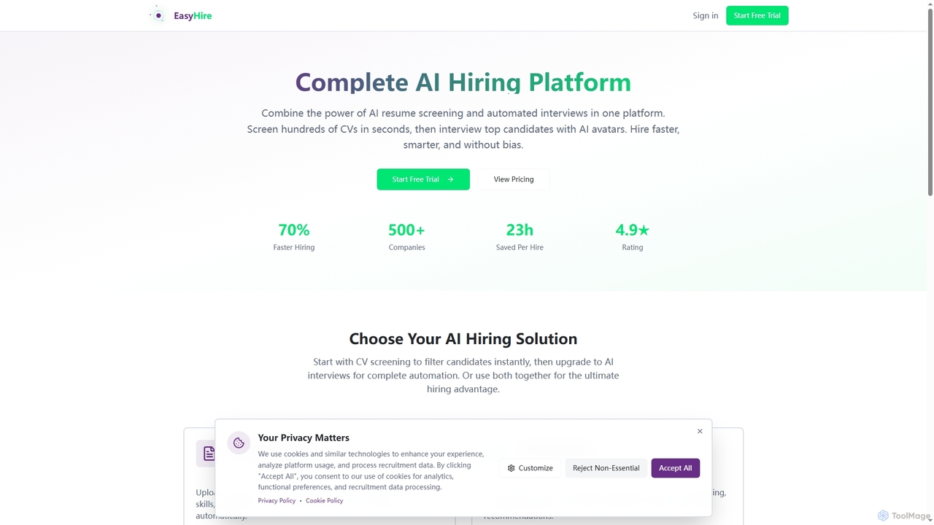Screen dimensions: 934x525
Task: Click the 70% Faster Hiring stat
Action: pyautogui.click(x=294, y=237)
